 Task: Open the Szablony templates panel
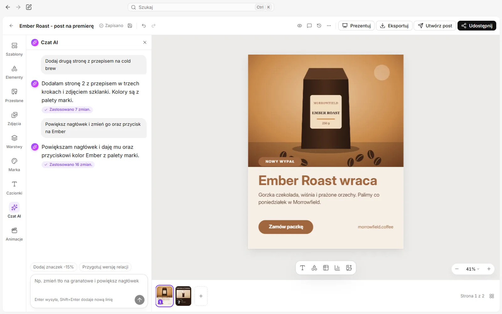14,49
